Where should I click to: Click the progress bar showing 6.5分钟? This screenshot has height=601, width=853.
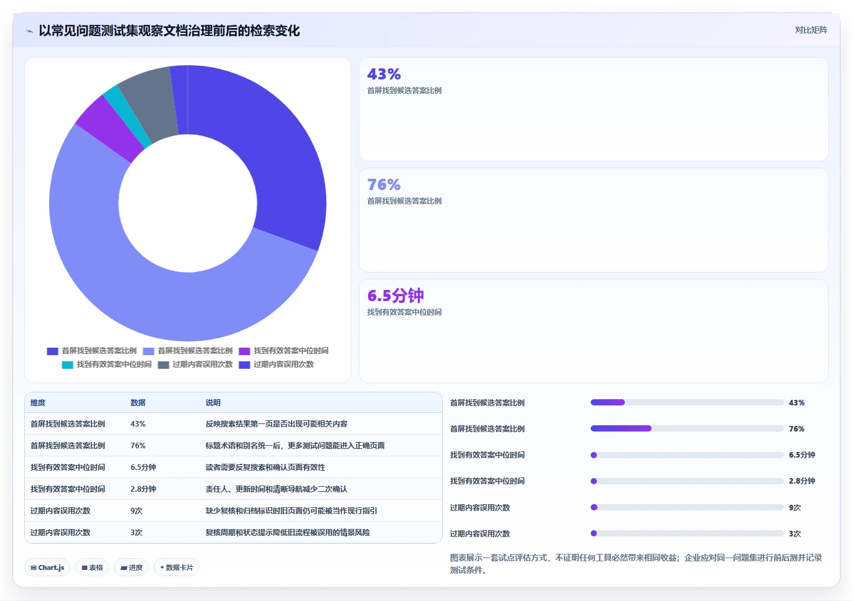(x=687, y=455)
